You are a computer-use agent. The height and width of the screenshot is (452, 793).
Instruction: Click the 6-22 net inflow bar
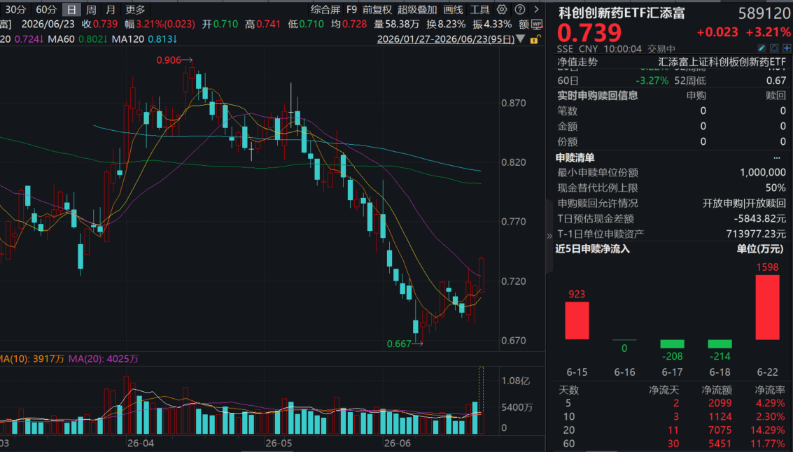pyautogui.click(x=767, y=307)
